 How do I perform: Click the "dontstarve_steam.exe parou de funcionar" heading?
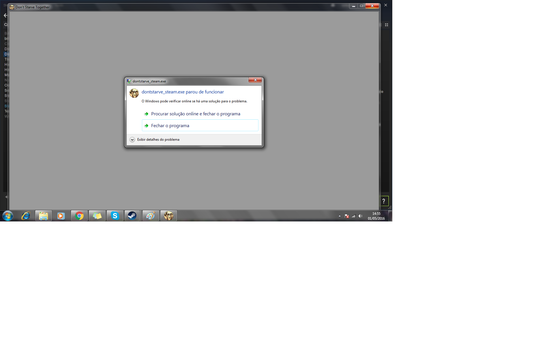tap(183, 92)
